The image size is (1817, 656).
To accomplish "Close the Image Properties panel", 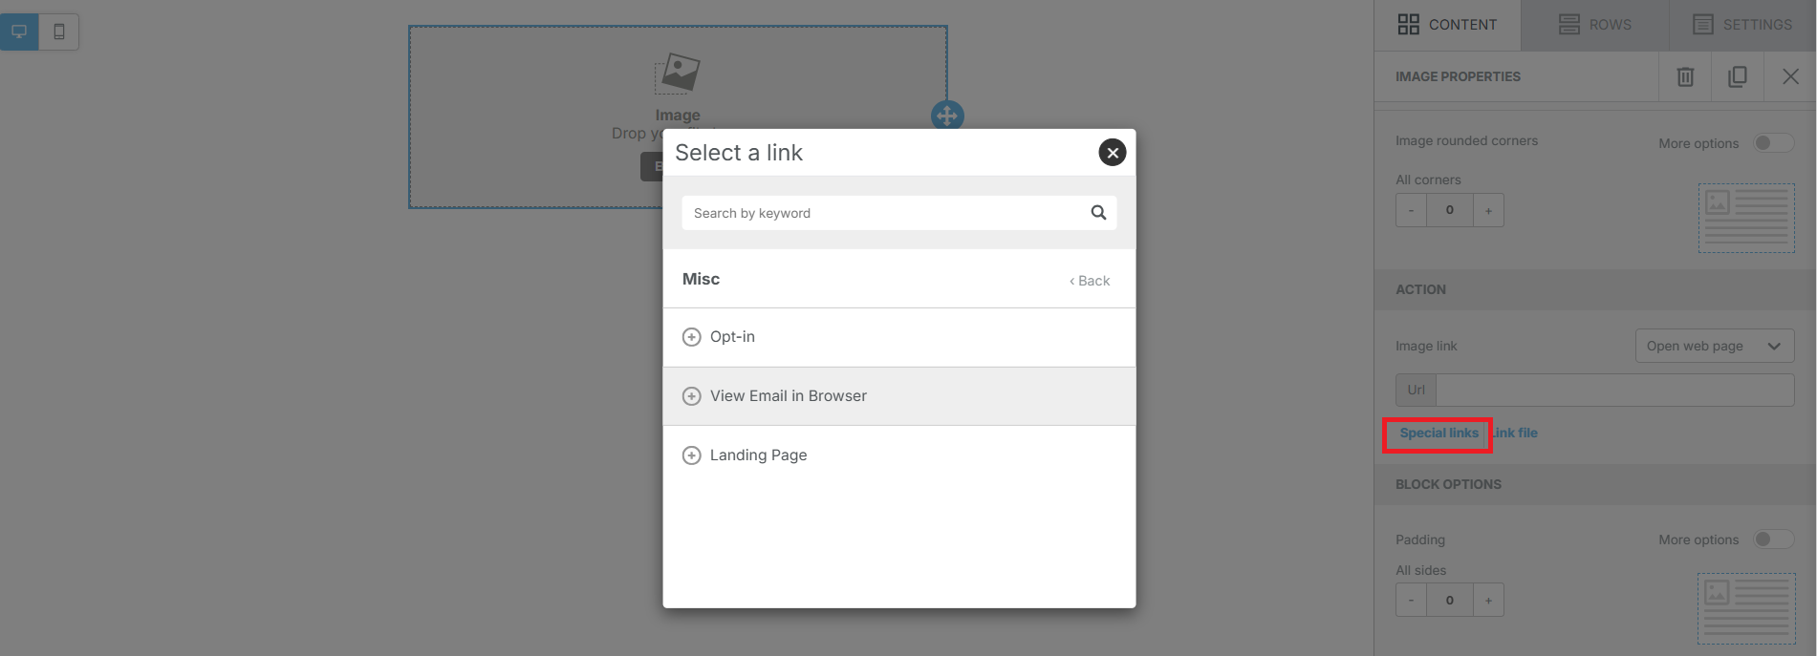I will pos(1790,76).
